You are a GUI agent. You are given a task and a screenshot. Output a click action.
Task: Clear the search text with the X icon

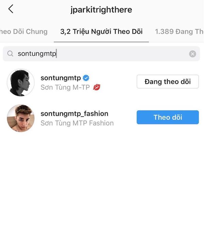pos(192,54)
